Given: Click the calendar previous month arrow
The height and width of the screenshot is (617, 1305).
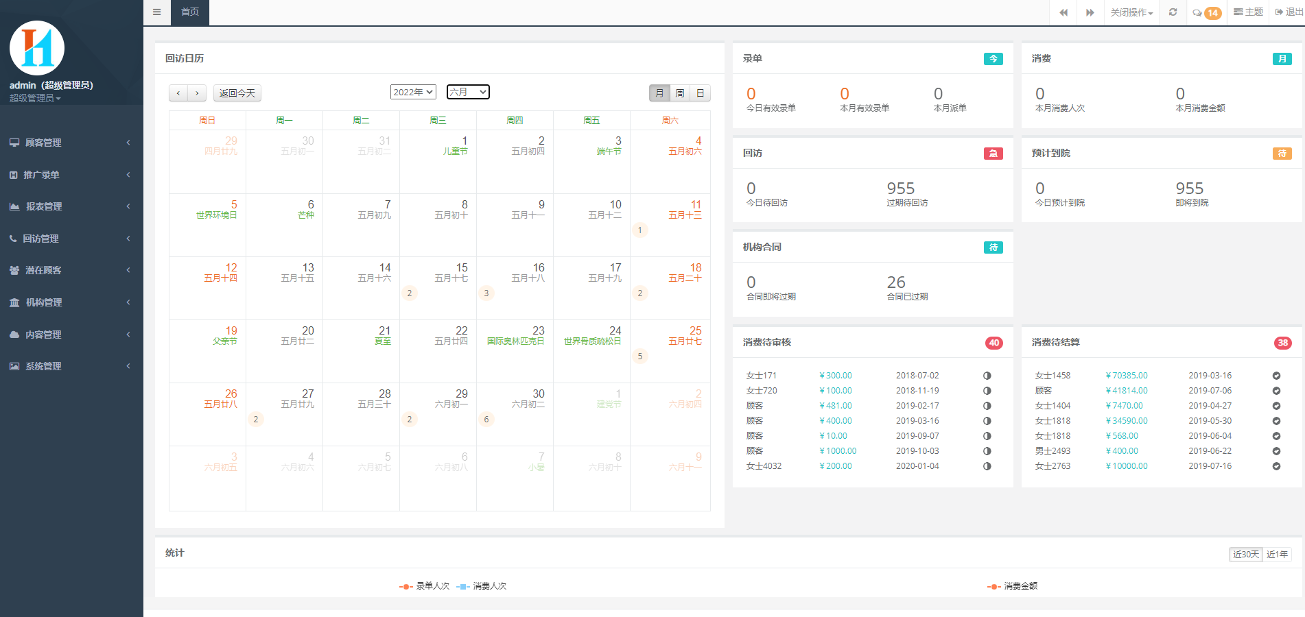Looking at the screenshot, I should (x=178, y=93).
